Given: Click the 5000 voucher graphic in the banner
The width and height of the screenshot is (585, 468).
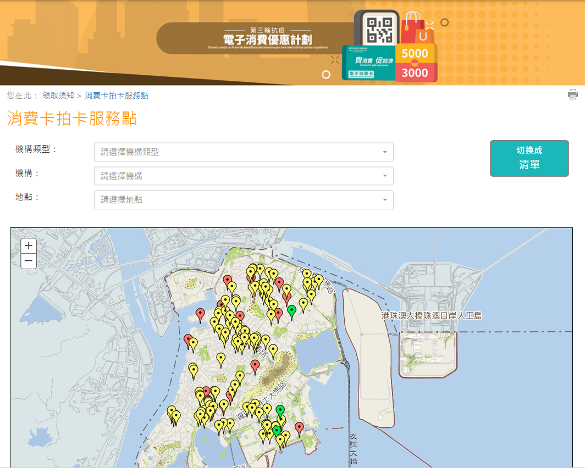Looking at the screenshot, I should (415, 54).
